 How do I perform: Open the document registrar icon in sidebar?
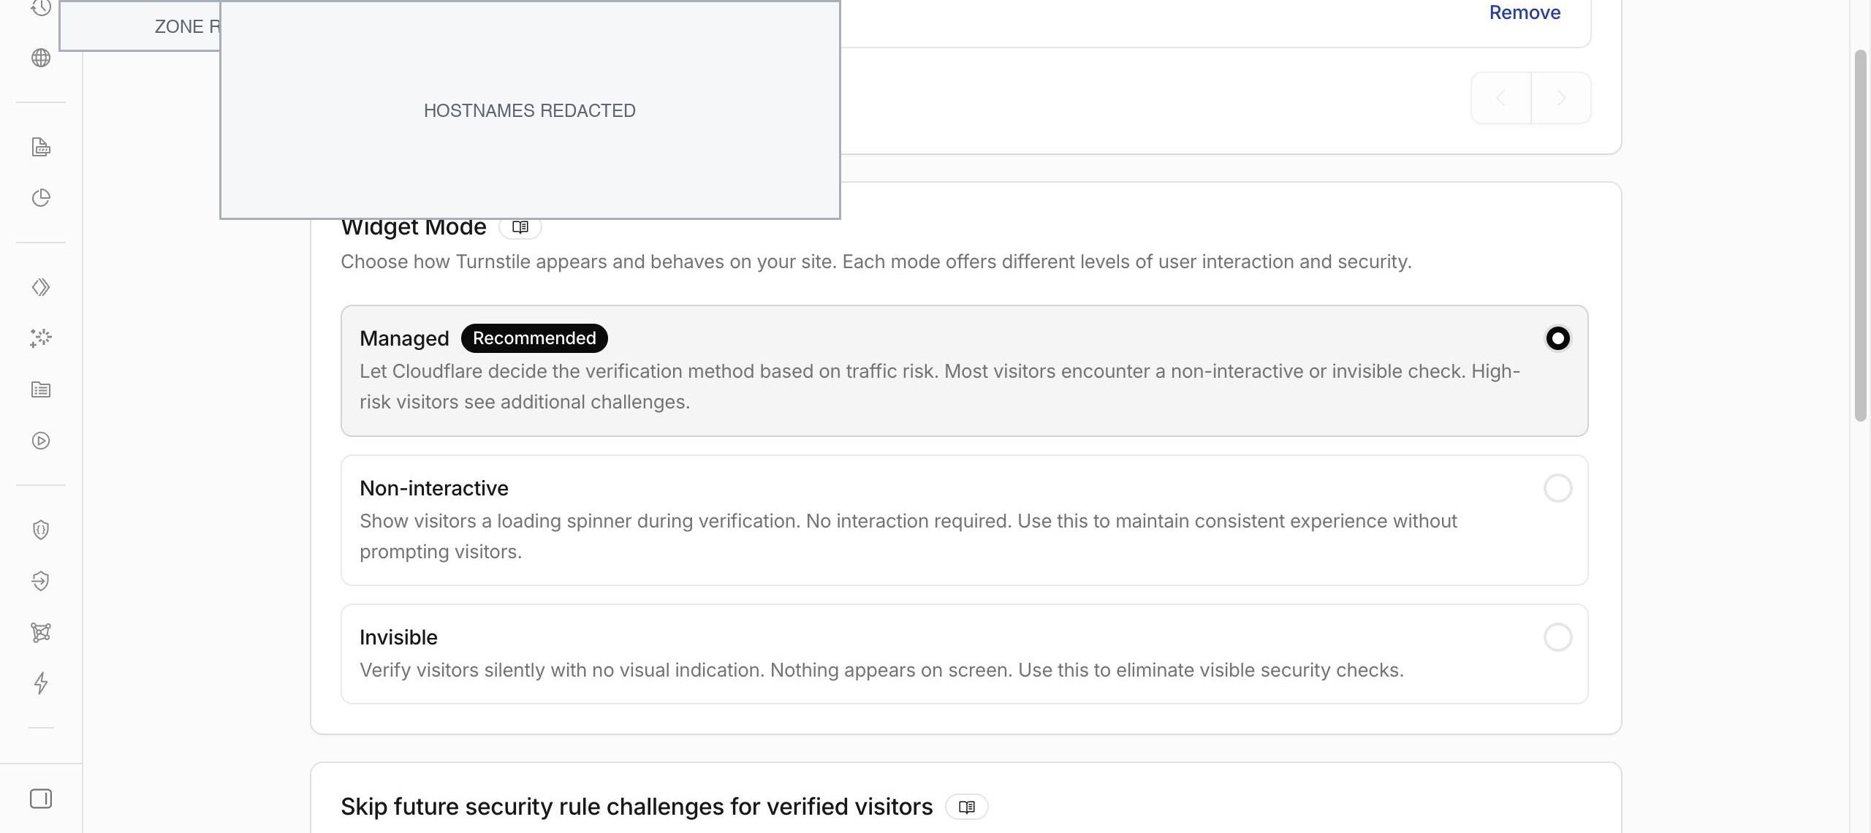pyautogui.click(x=41, y=147)
